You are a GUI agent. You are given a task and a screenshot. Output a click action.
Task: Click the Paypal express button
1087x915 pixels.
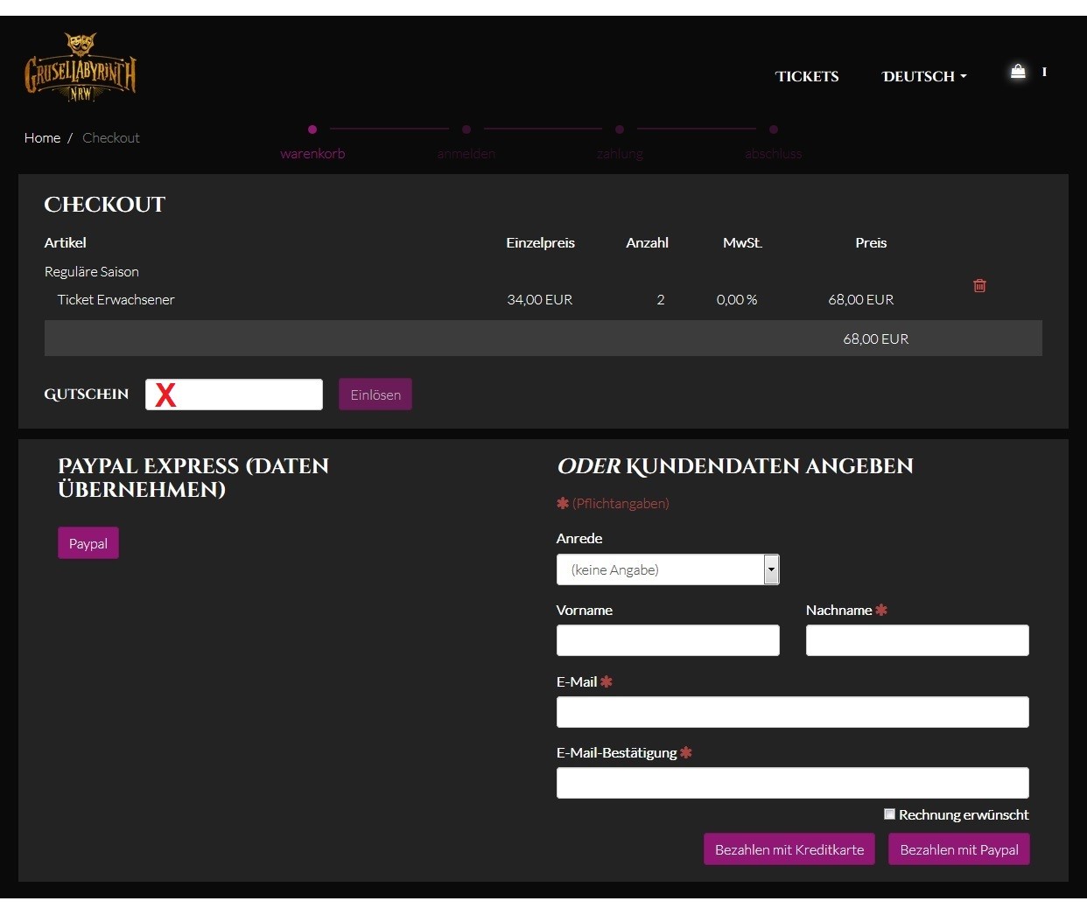(88, 543)
